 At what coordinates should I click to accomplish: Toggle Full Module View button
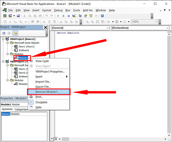point(56,139)
